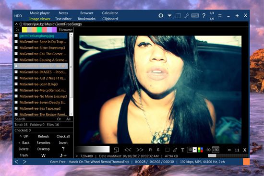Switch to Image viewer tab
Image resolution: width=264 pixels, height=176 pixels.
[40, 19]
